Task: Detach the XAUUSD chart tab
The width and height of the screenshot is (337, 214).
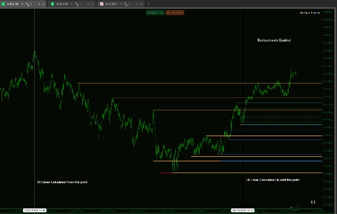Action: point(137,4)
